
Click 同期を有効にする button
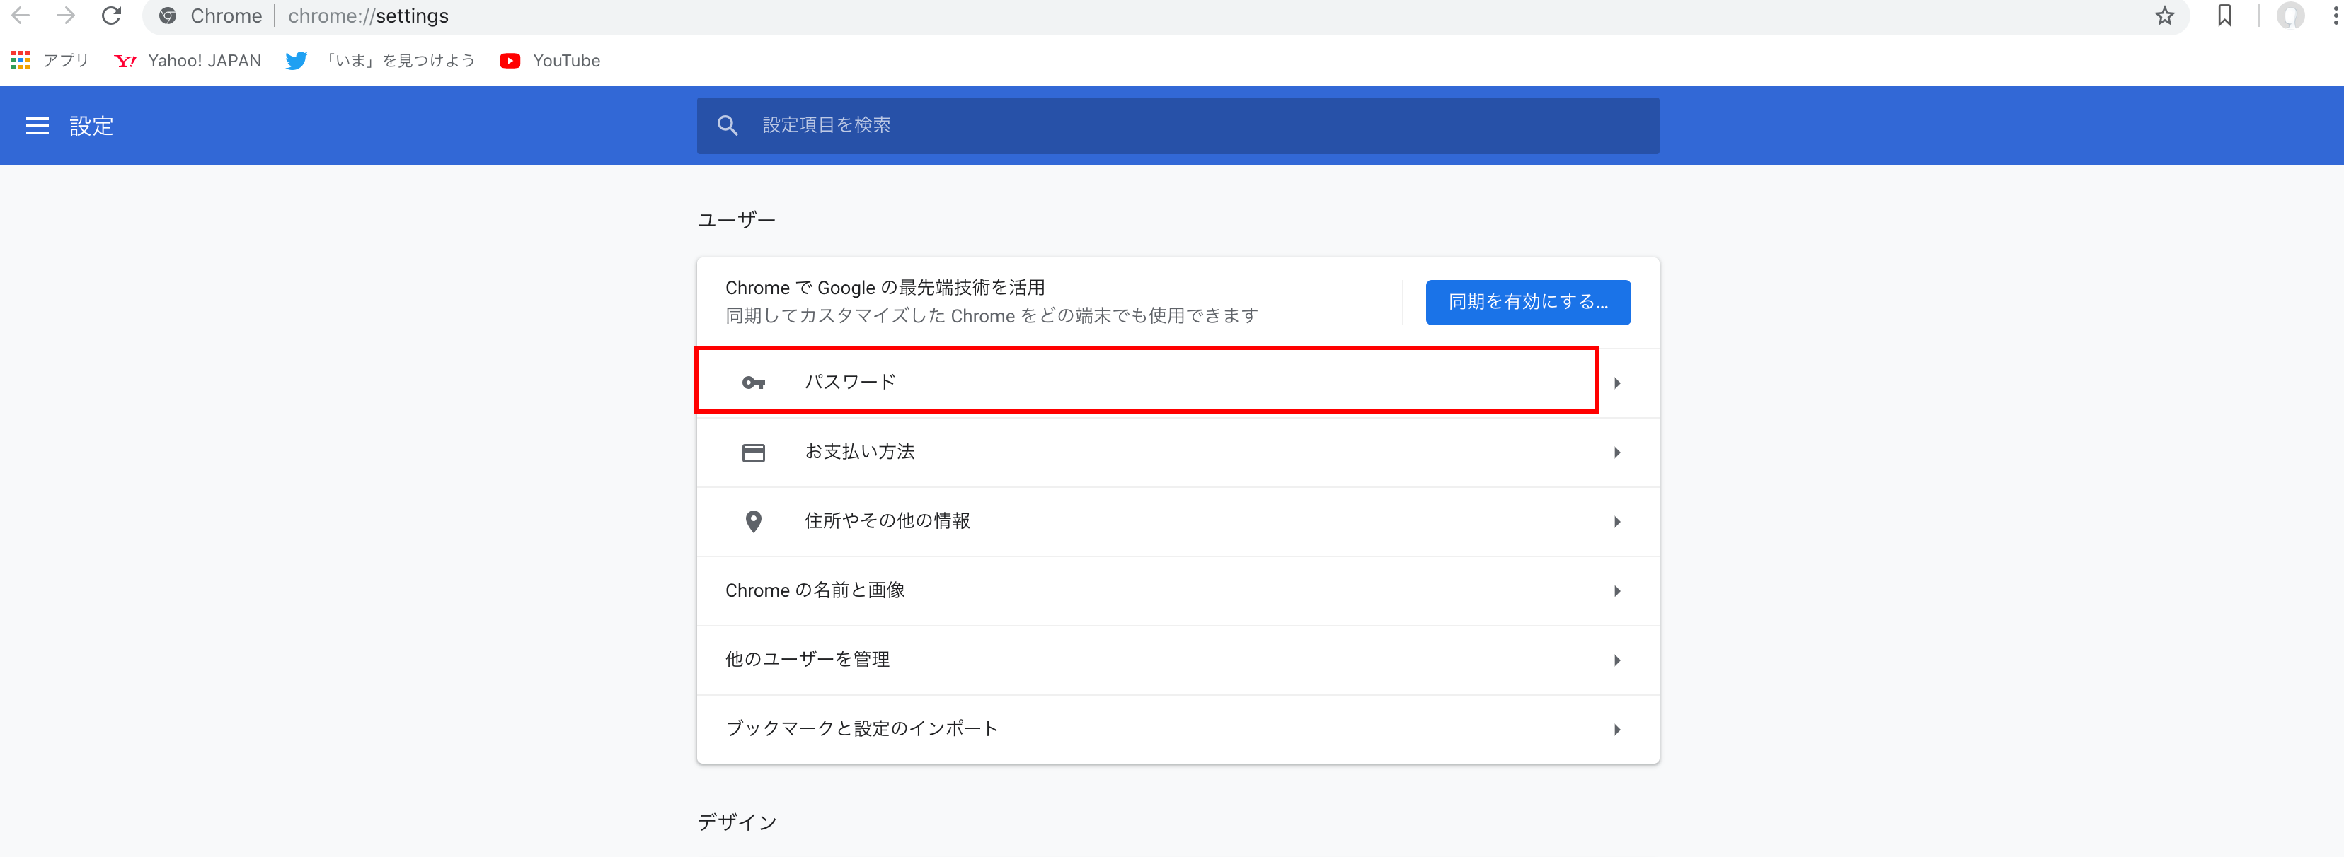[1528, 302]
